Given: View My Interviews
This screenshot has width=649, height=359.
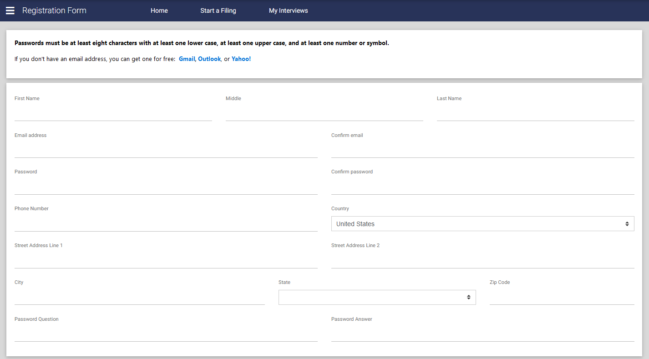Looking at the screenshot, I should pyautogui.click(x=288, y=10).
